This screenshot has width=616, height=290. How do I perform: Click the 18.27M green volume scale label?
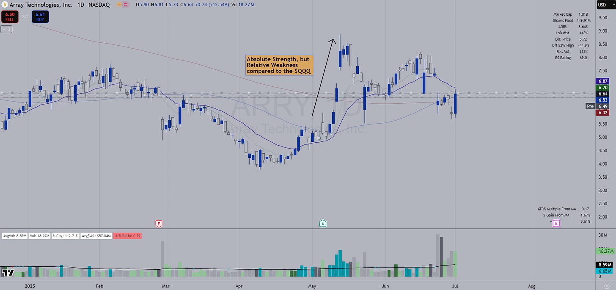tap(605, 251)
